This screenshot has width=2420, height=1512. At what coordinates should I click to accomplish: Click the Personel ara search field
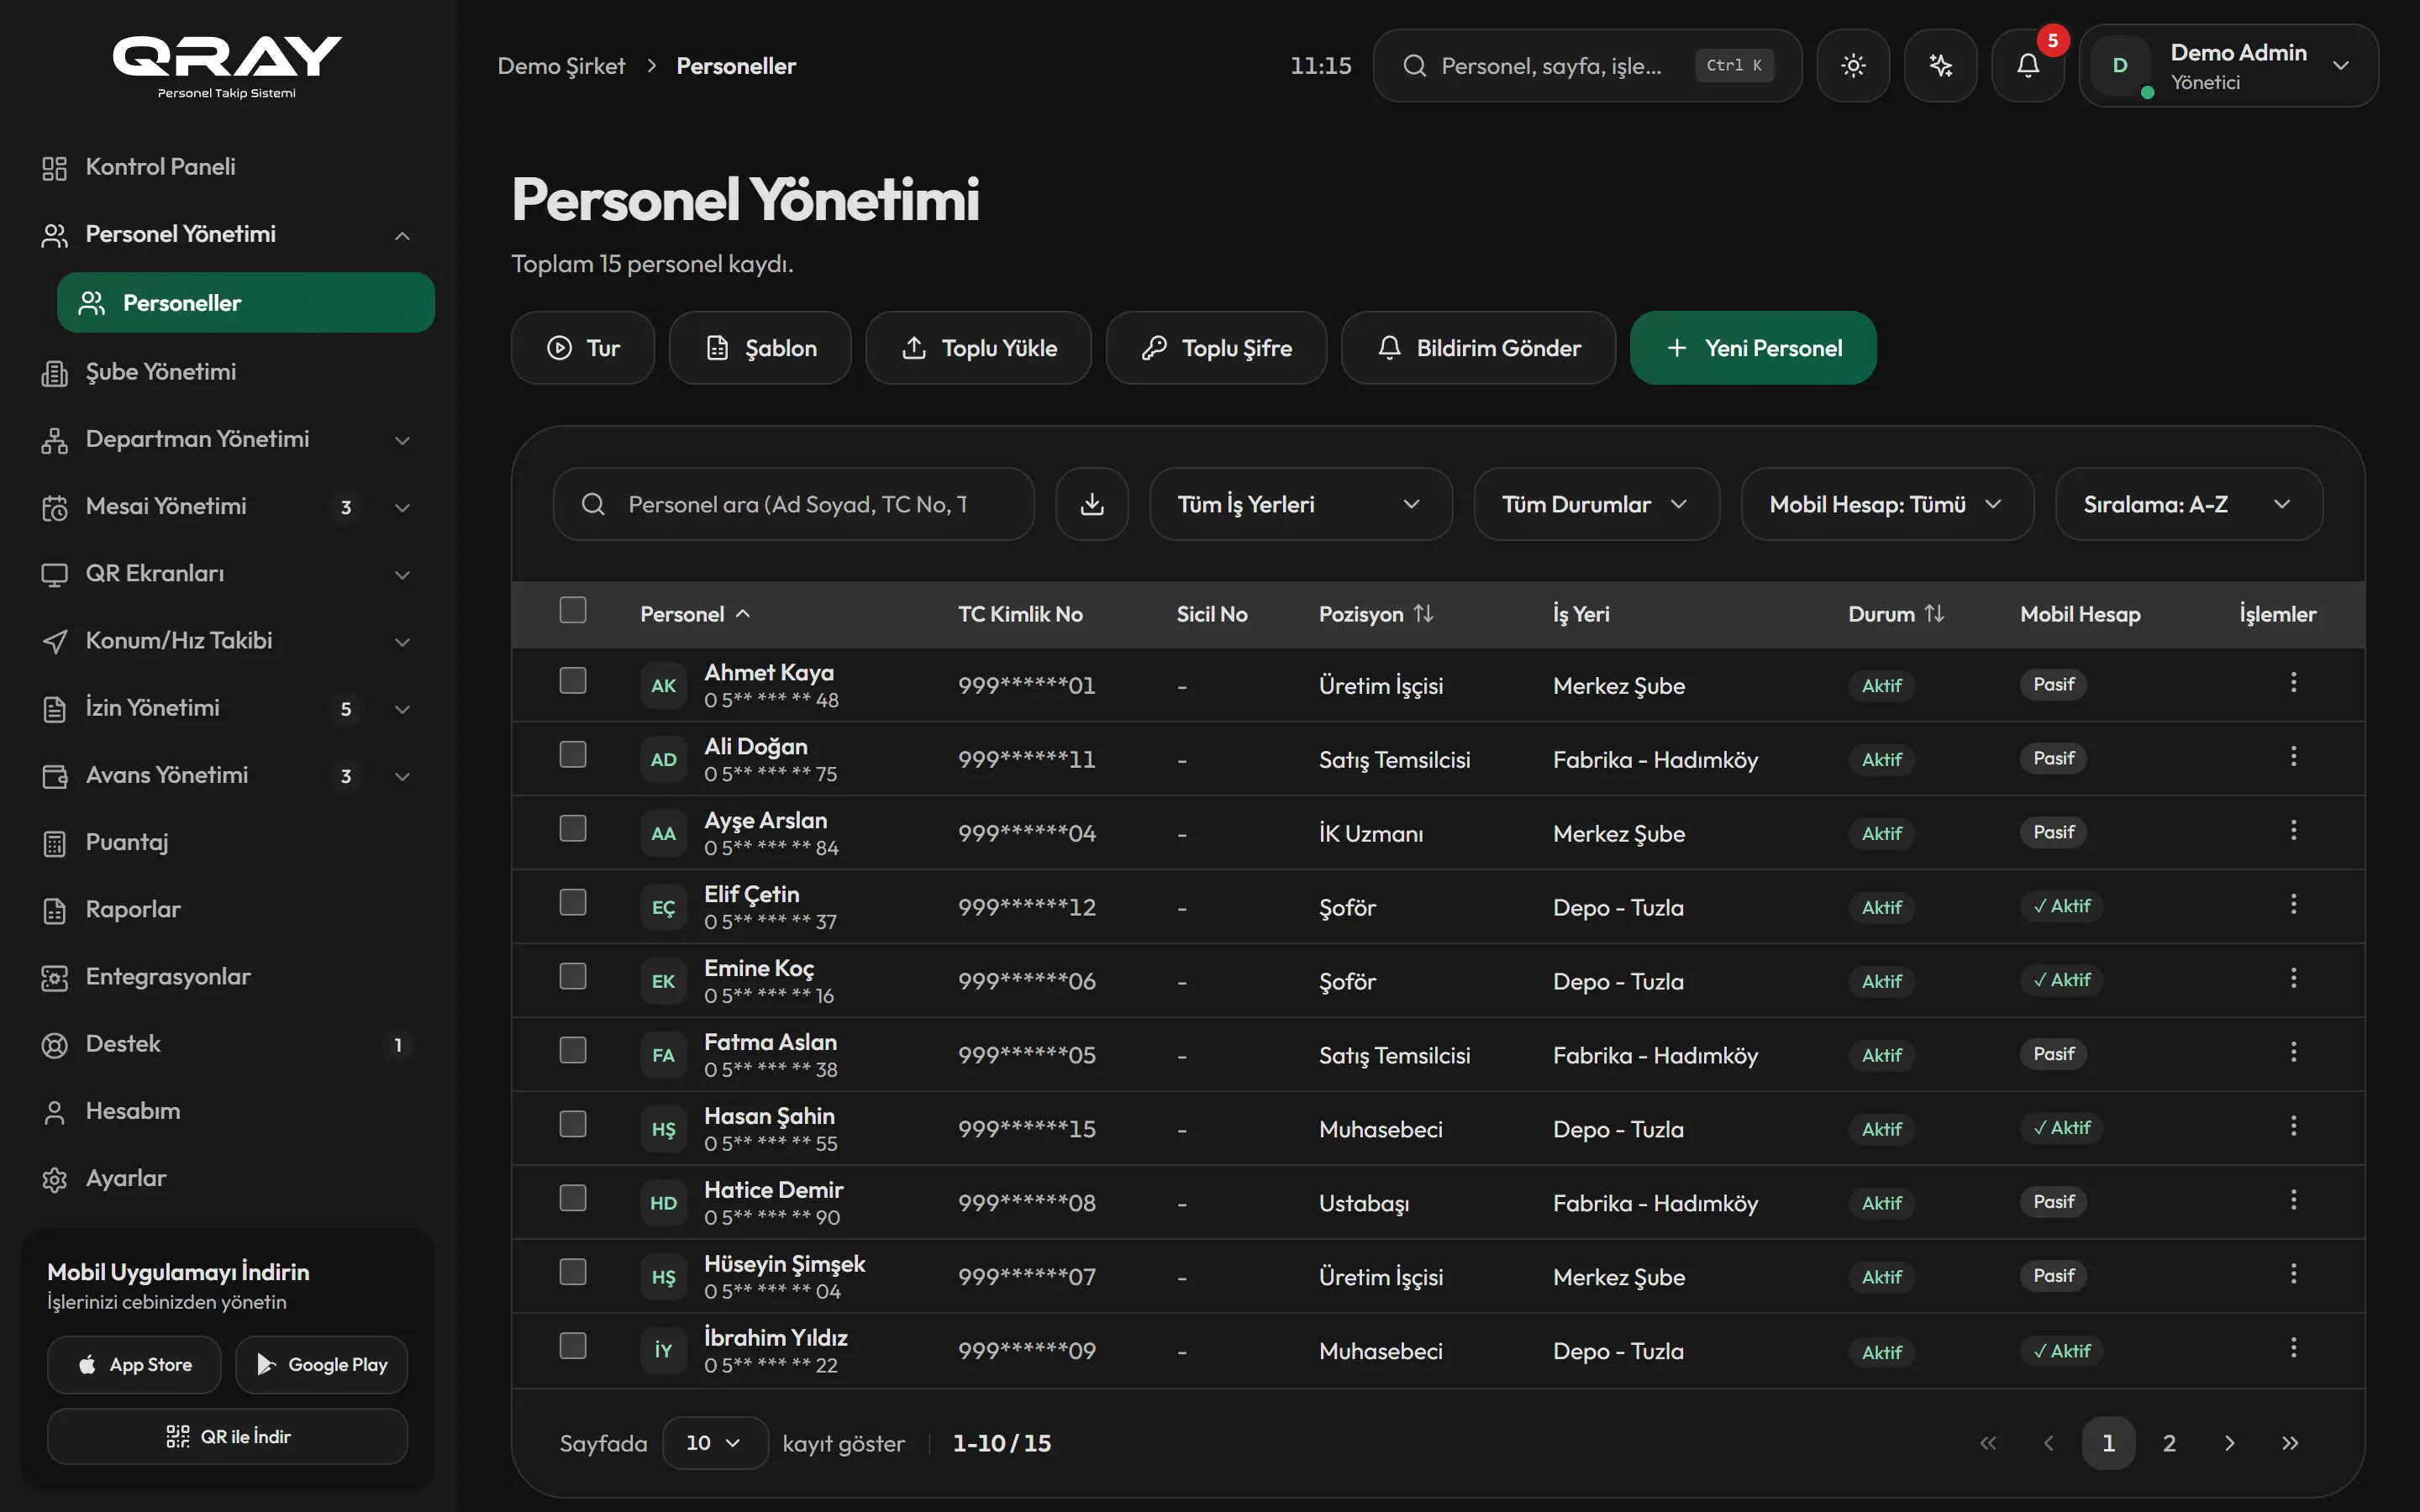point(794,504)
